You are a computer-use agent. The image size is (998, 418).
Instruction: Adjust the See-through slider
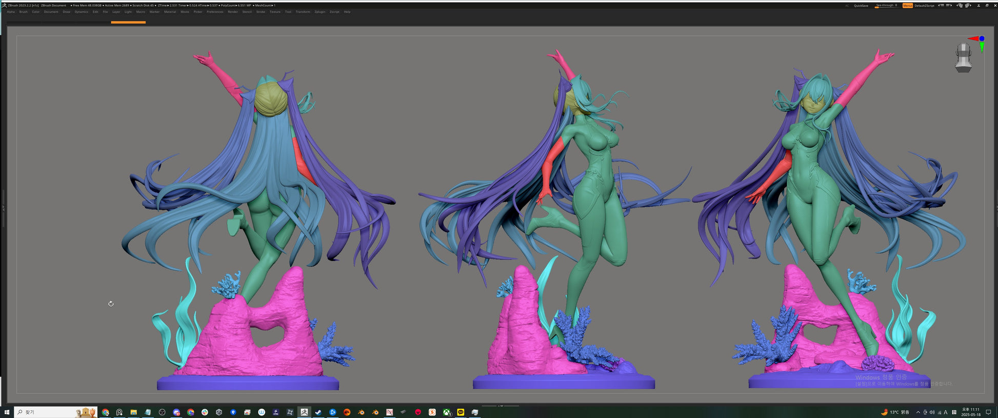886,6
